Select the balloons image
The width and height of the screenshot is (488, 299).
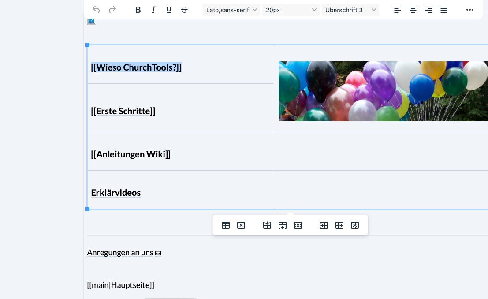click(x=383, y=91)
